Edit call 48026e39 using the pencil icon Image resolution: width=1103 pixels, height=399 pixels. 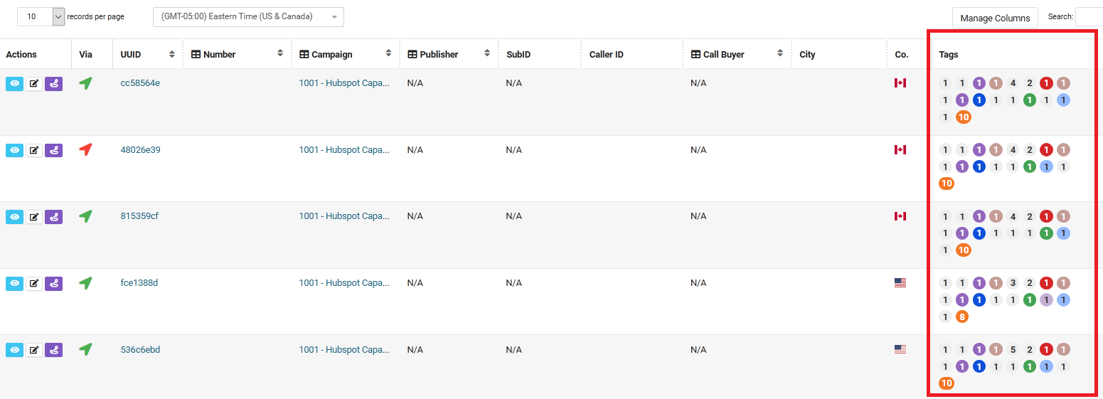click(34, 150)
